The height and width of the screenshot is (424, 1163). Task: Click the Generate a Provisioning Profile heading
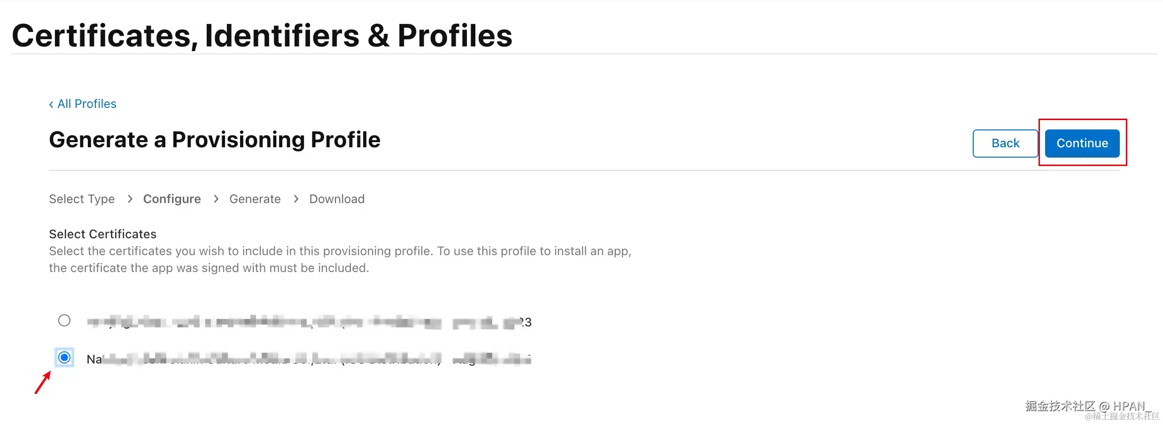click(x=215, y=140)
